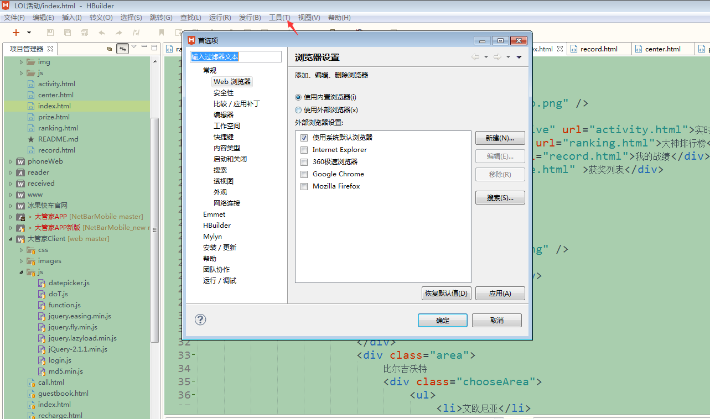The height and width of the screenshot is (419, 710).
Task: Expand the img folder in project tree
Action: 22,62
